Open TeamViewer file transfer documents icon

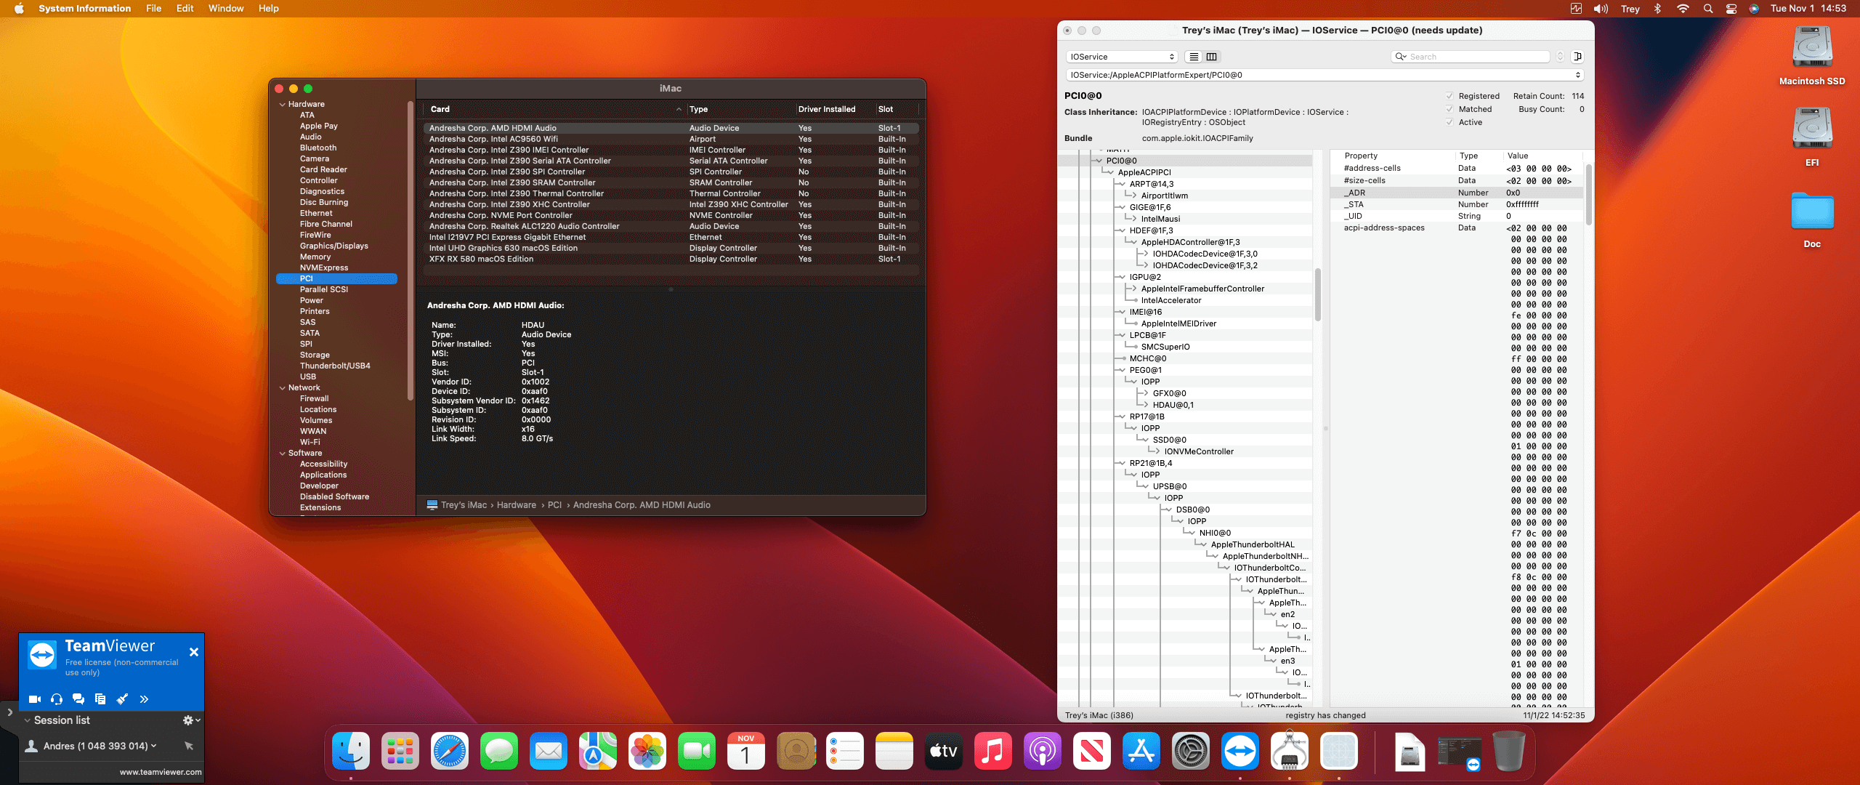coord(100,699)
